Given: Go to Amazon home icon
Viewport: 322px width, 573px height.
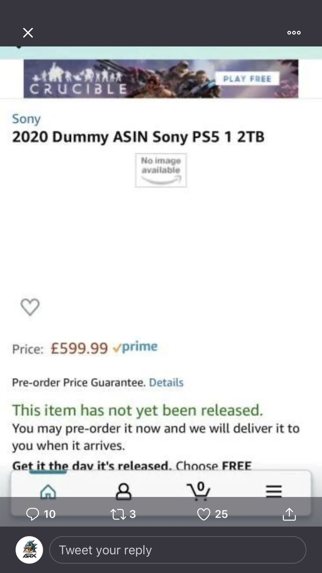Looking at the screenshot, I should pyautogui.click(x=48, y=491).
